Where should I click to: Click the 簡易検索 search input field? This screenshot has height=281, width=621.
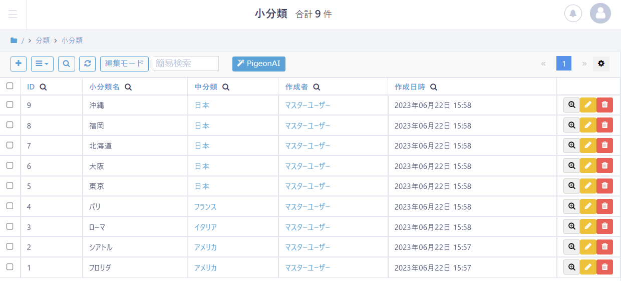(185, 63)
